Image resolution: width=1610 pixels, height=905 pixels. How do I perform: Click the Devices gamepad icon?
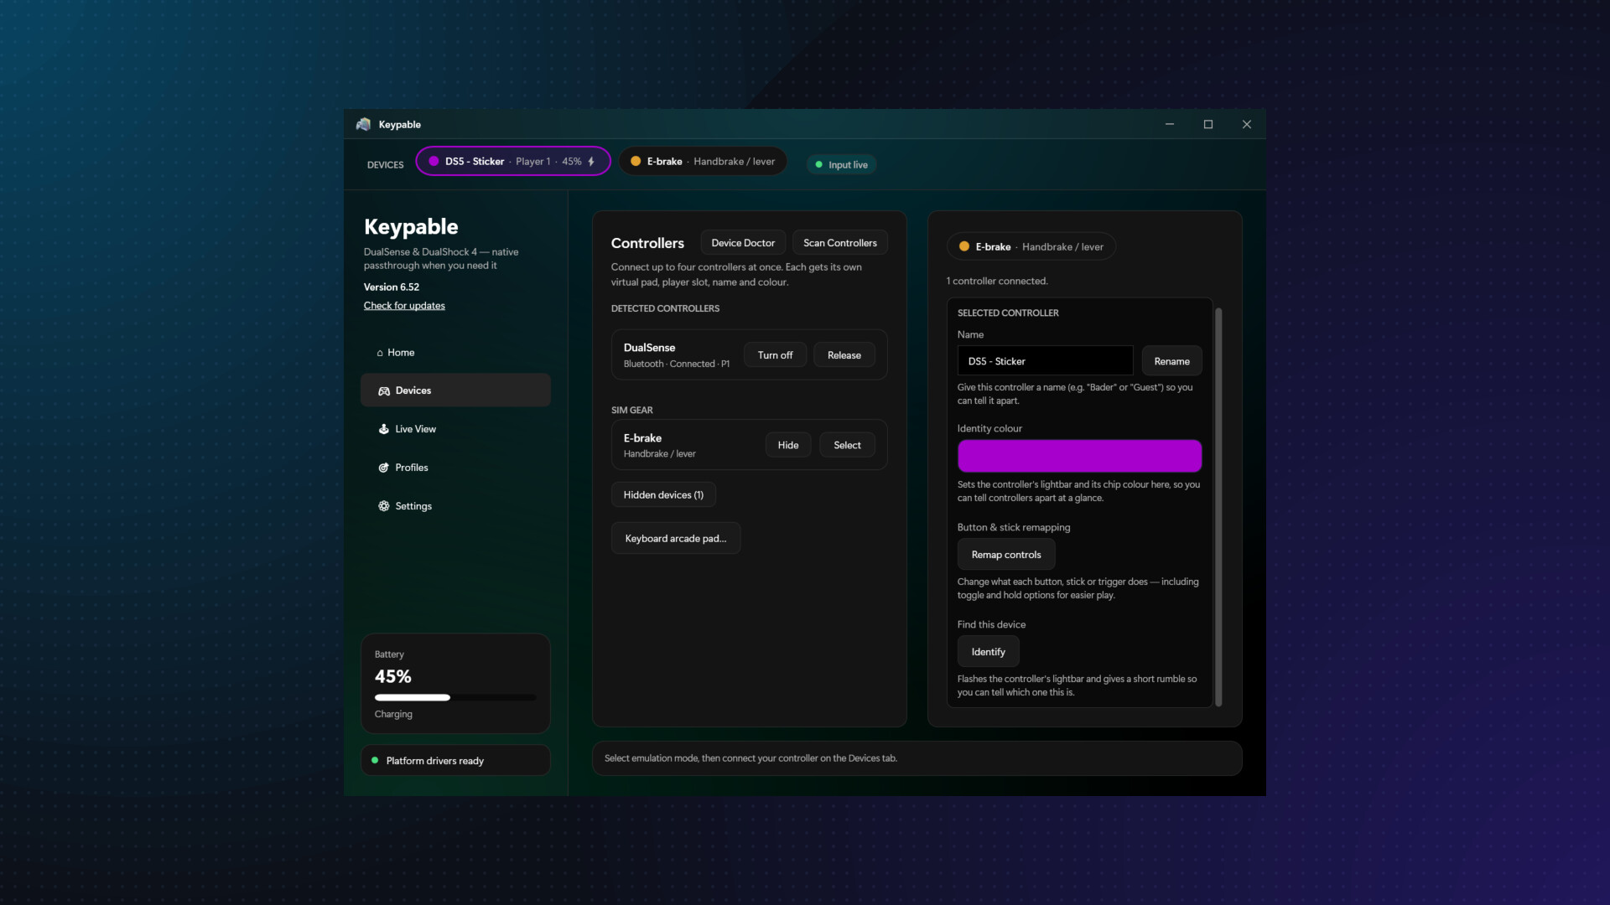pos(384,391)
